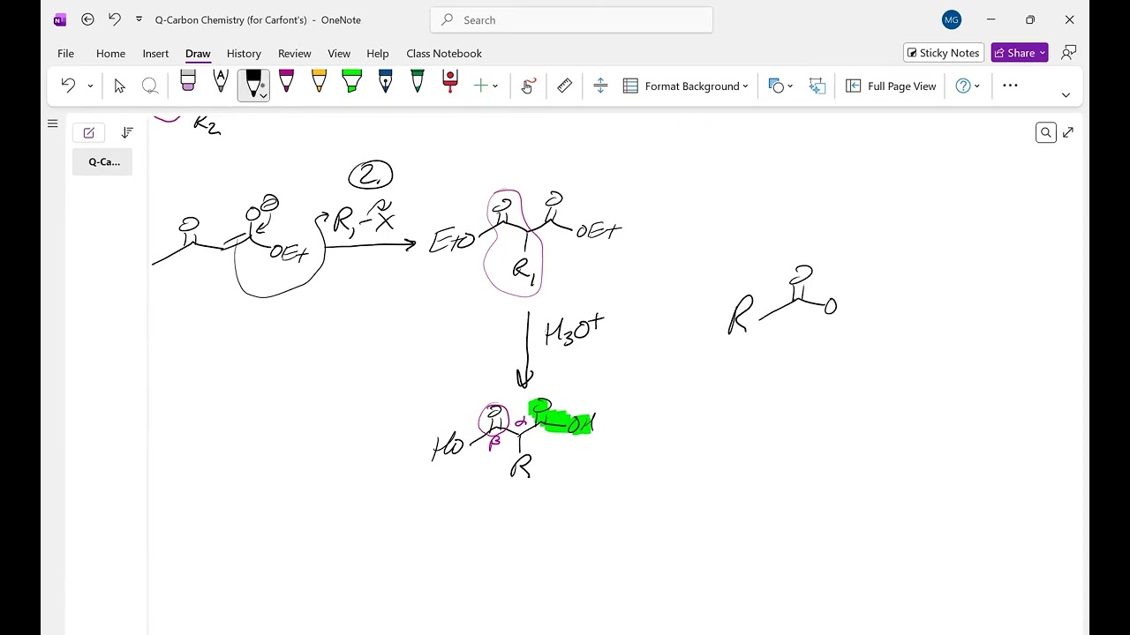Pick the green highlighter
Image resolution: width=1130 pixels, height=635 pixels.
pos(351,83)
